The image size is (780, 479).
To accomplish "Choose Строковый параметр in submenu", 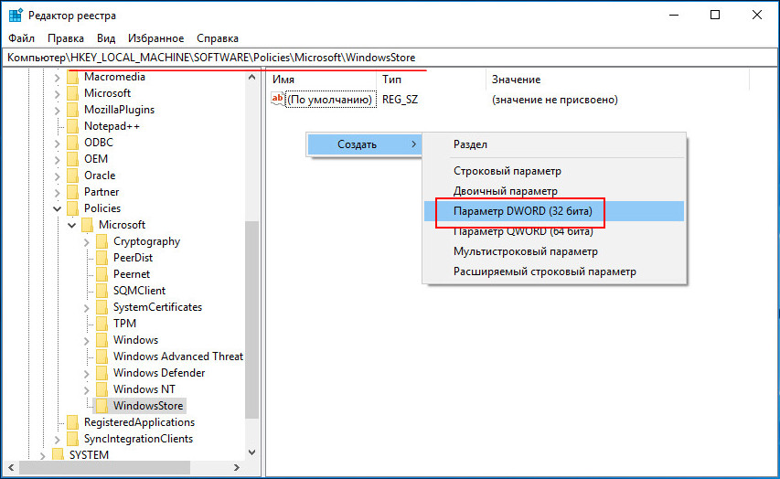I will [x=554, y=171].
